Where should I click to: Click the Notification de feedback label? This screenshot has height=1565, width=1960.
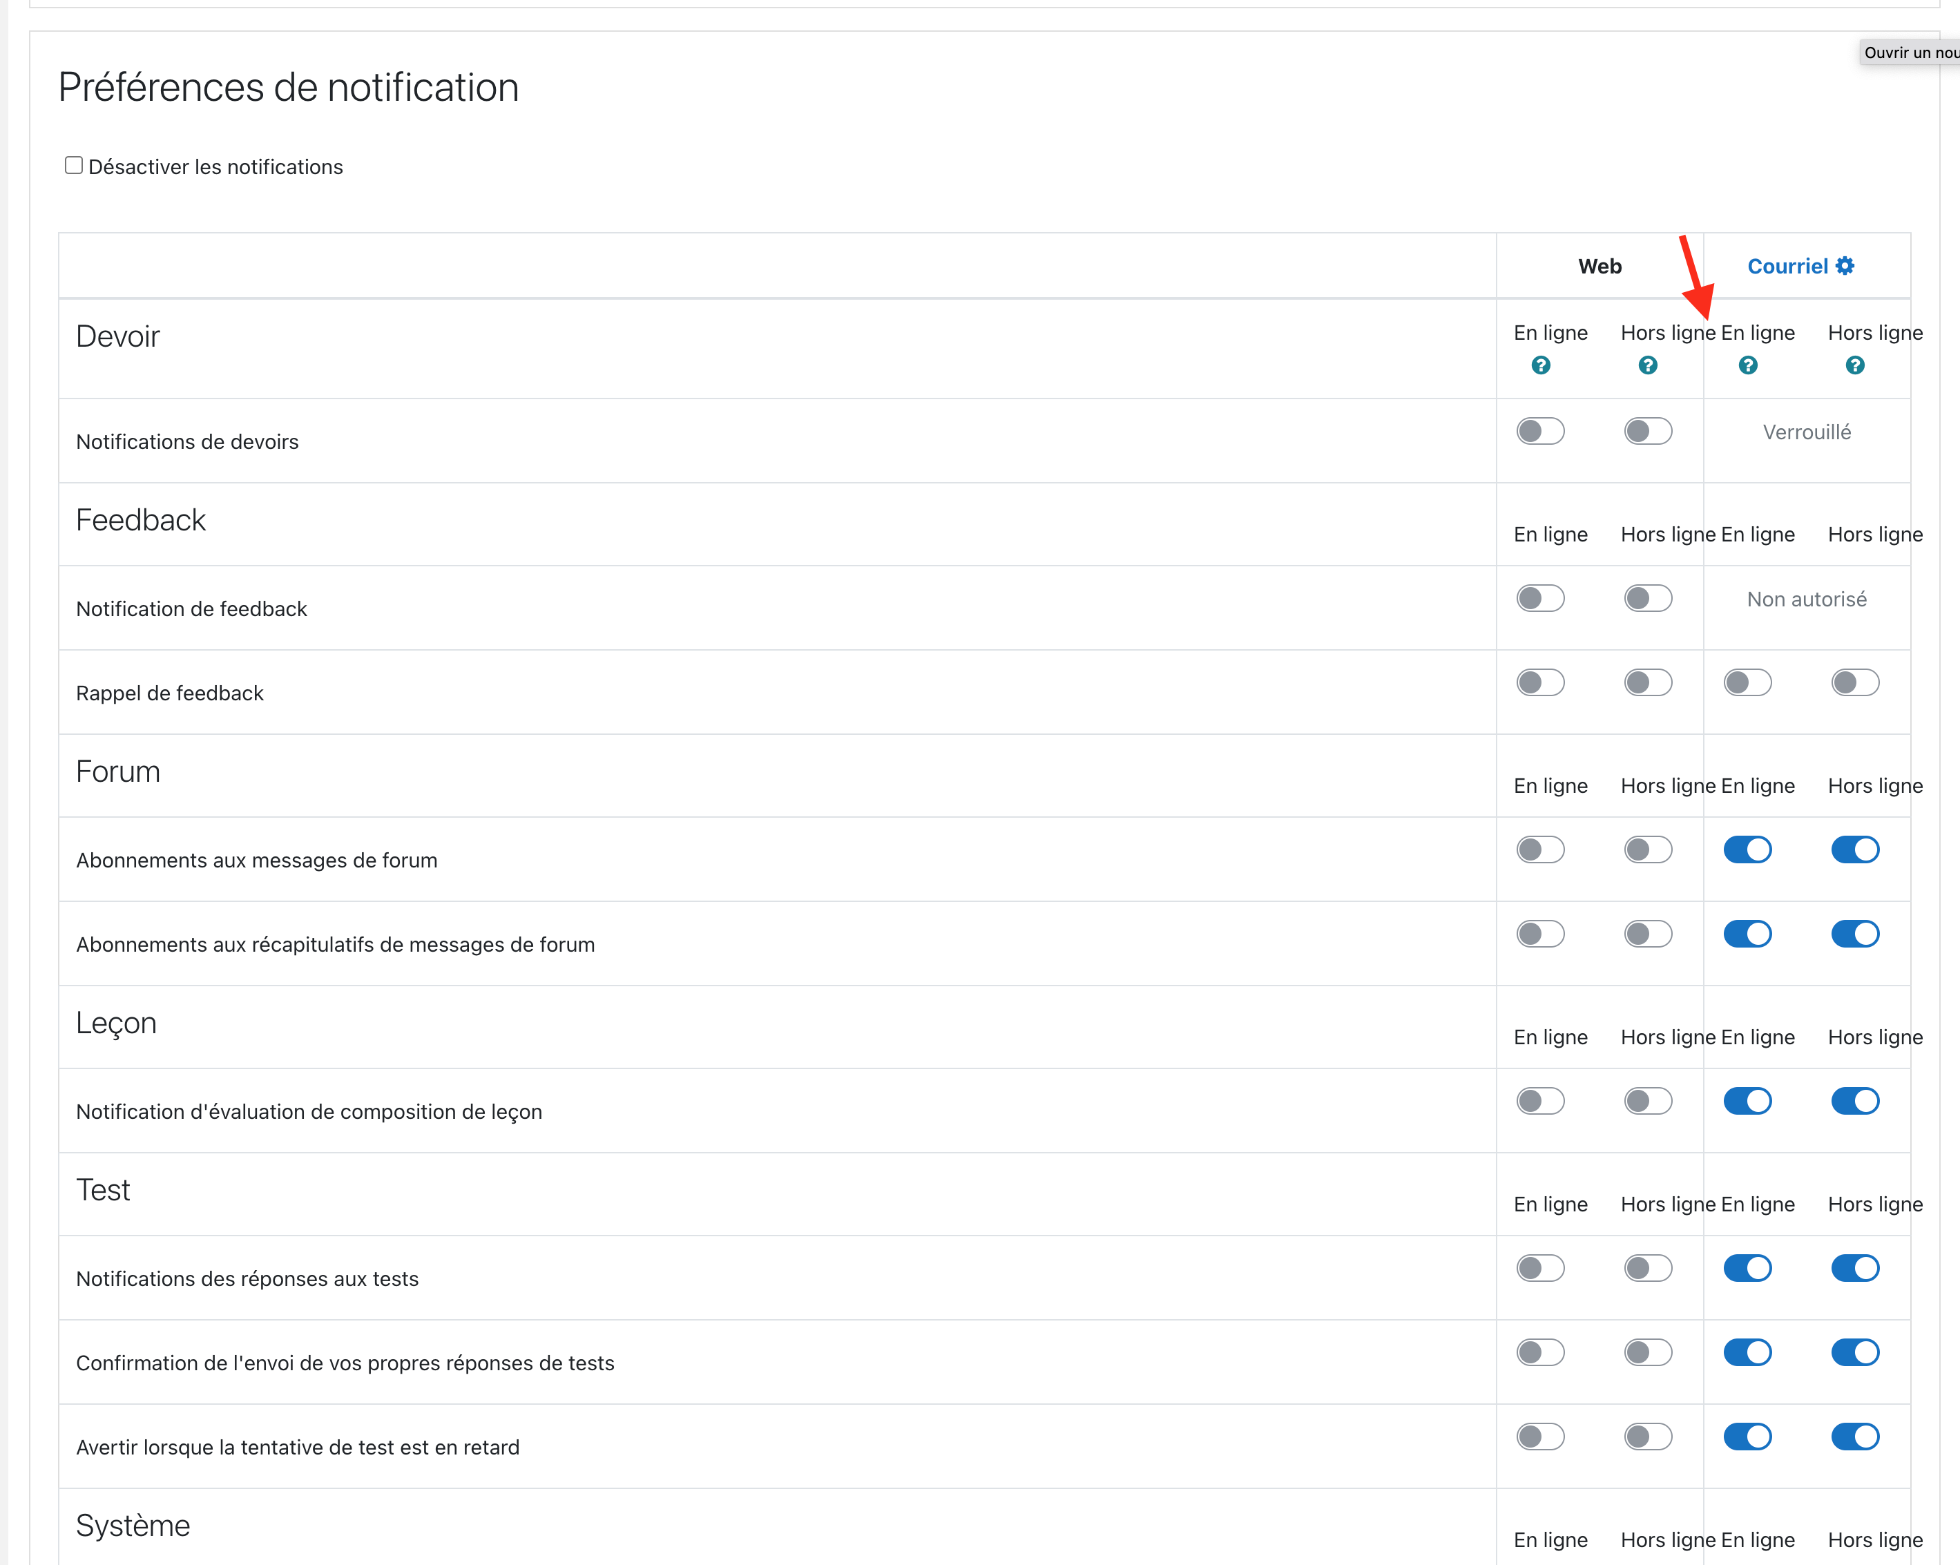(x=192, y=609)
